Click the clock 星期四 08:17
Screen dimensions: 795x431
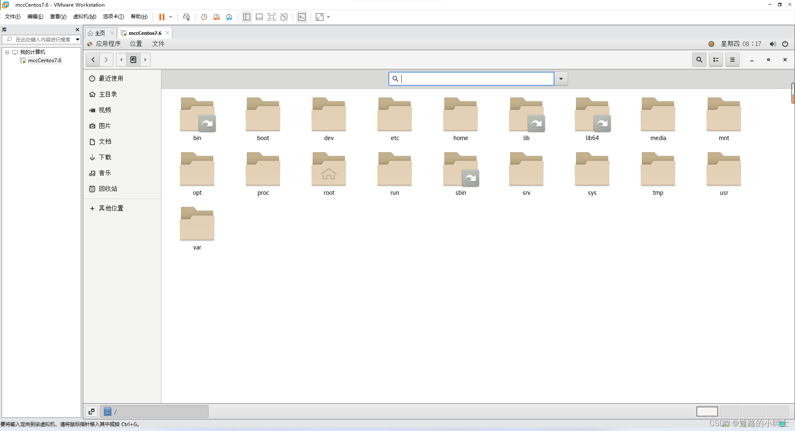(x=741, y=44)
